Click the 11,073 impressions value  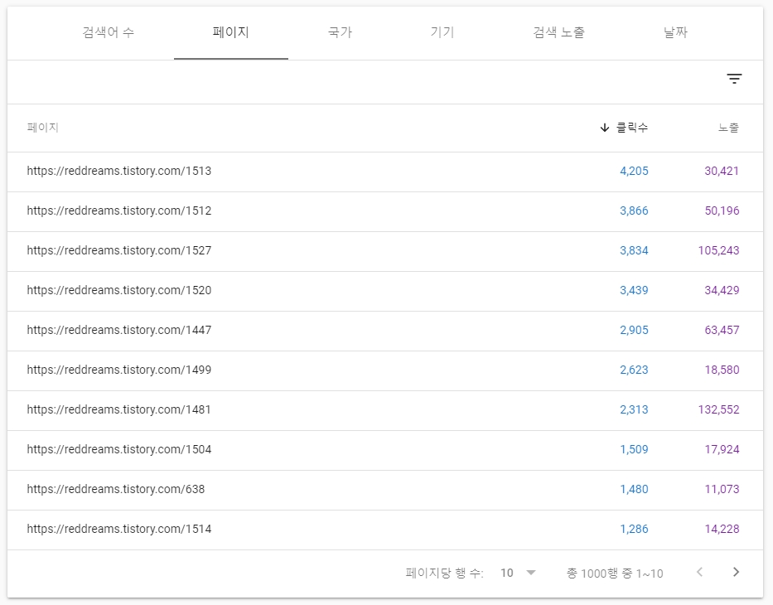722,489
